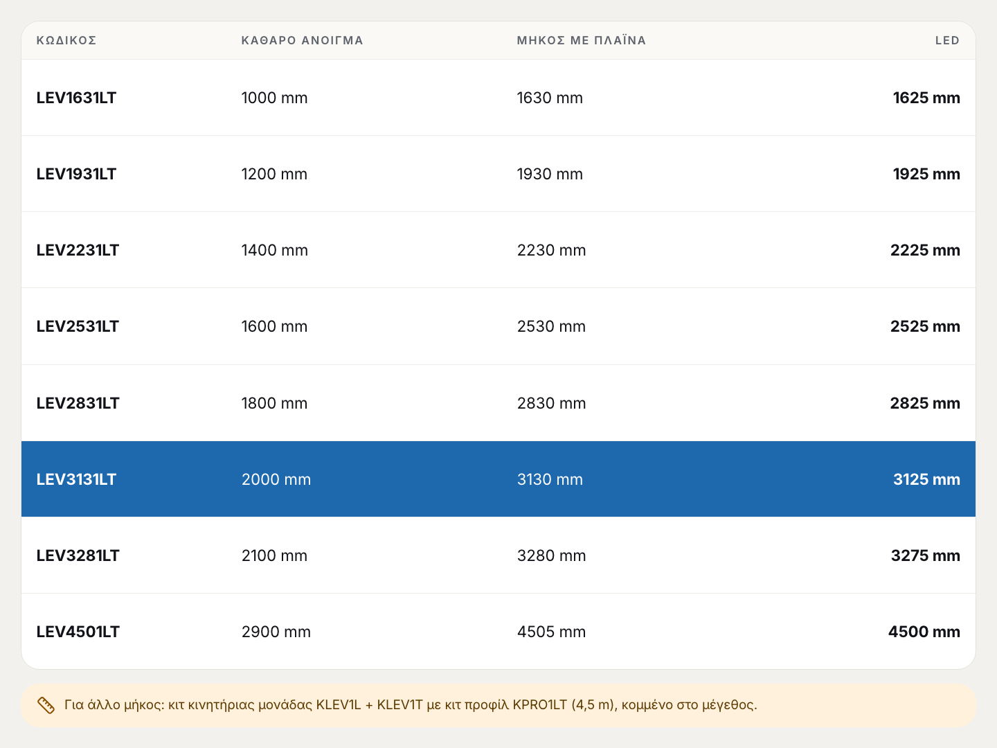The width and height of the screenshot is (997, 748).
Task: Select product code LEV2531LT
Action: coord(78,326)
